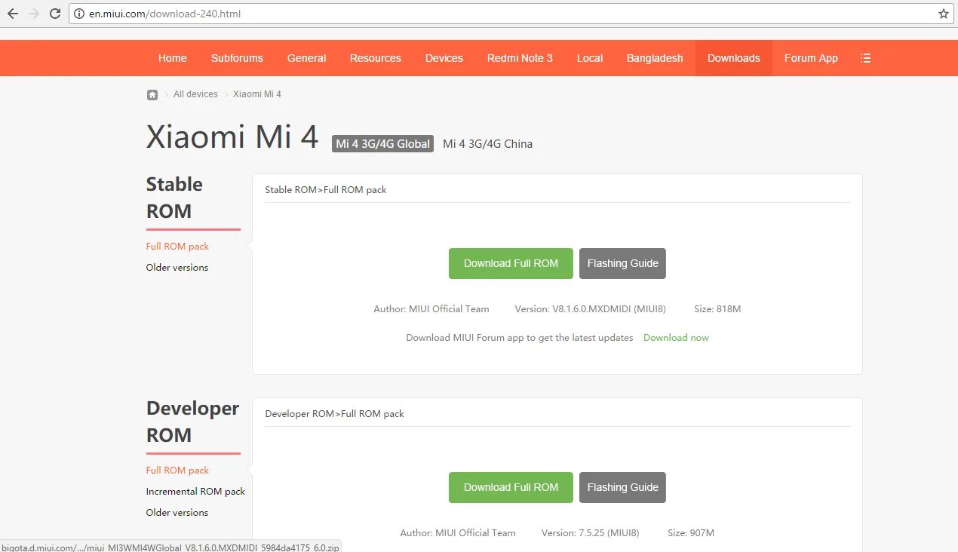Click the Stable ROM sidebar heading
This screenshot has height=552, width=958.
click(x=174, y=198)
